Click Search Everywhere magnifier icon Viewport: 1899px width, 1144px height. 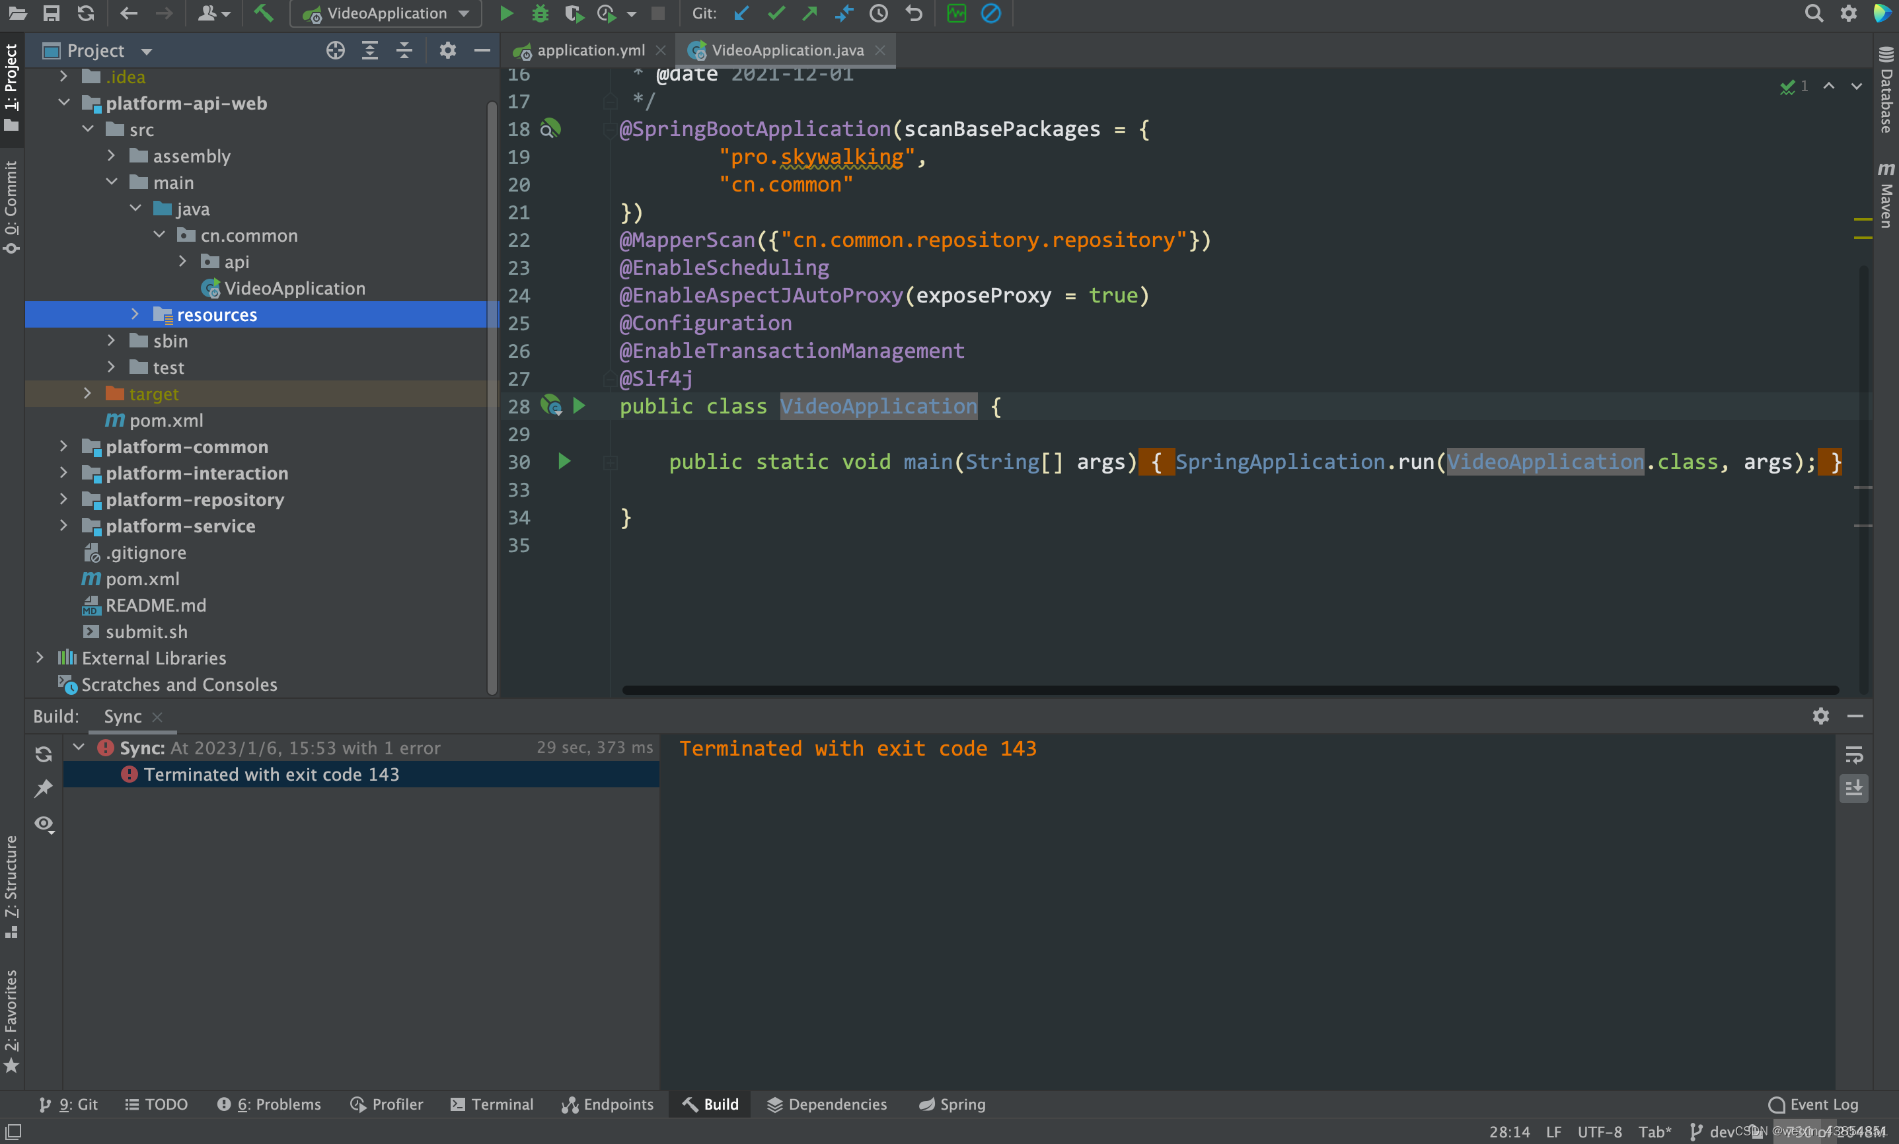point(1814,13)
